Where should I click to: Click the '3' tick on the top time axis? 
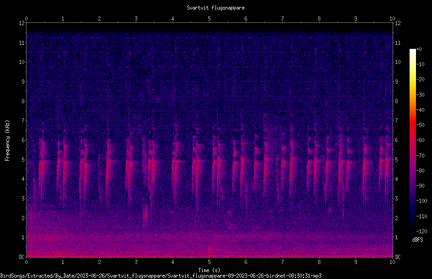point(136,19)
